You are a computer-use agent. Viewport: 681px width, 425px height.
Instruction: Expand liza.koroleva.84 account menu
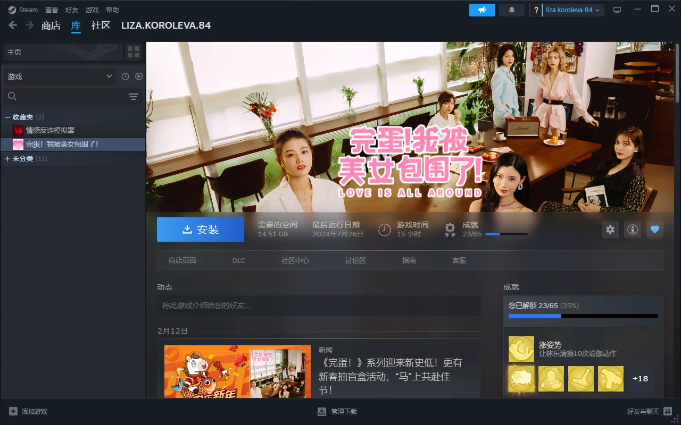[x=573, y=10]
